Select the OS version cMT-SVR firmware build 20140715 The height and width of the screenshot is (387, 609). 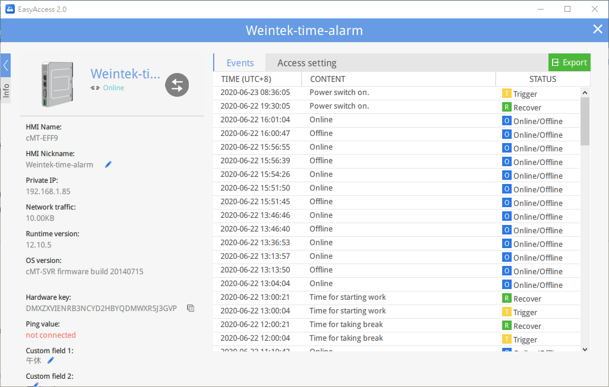point(85,272)
